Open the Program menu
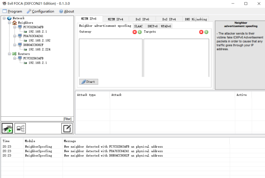 pos(12,11)
